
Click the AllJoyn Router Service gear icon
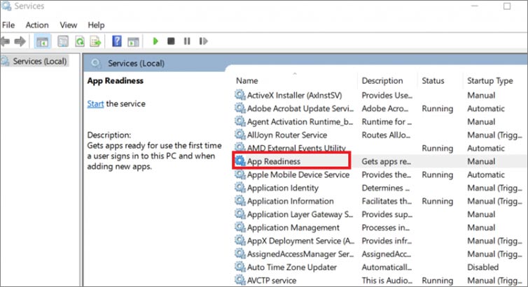pos(239,135)
